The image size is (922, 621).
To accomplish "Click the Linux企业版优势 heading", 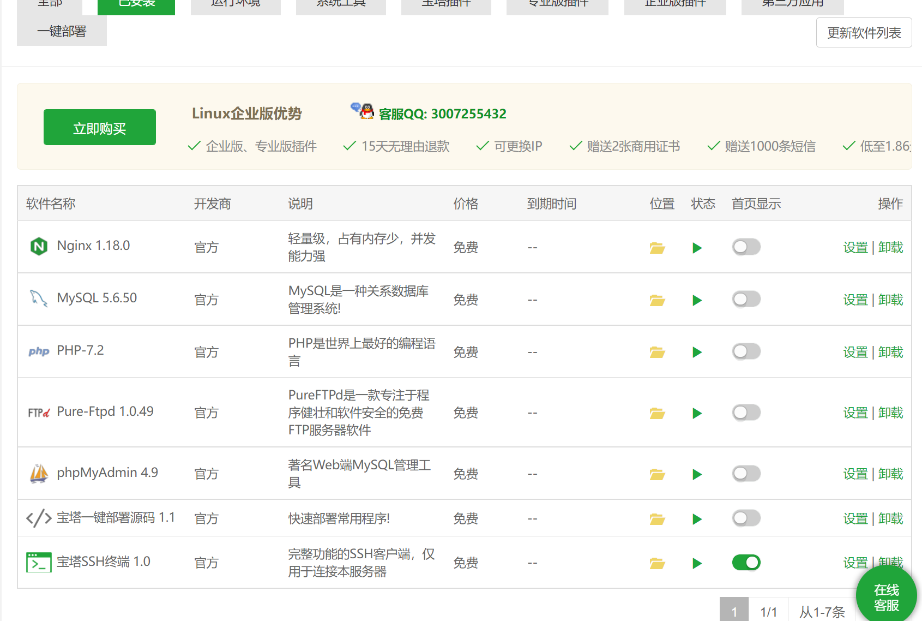I will point(247,114).
